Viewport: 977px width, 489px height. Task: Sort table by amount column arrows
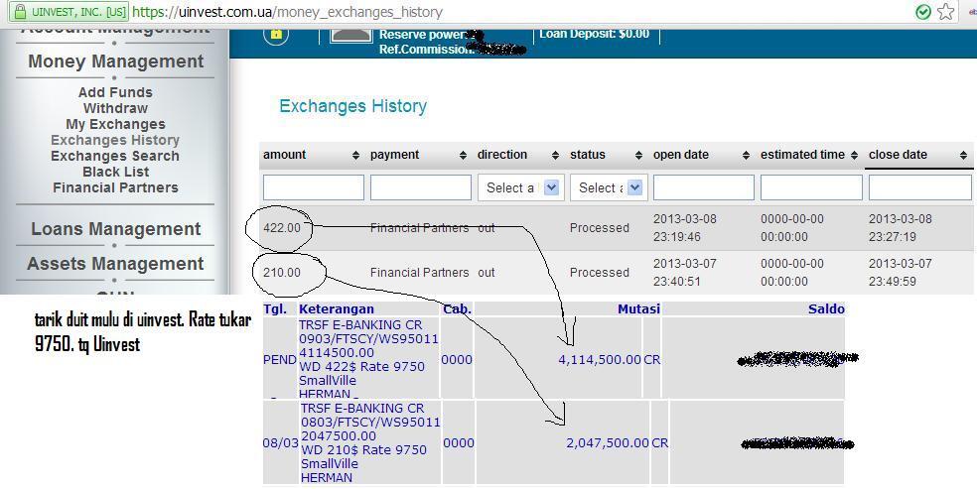(355, 156)
